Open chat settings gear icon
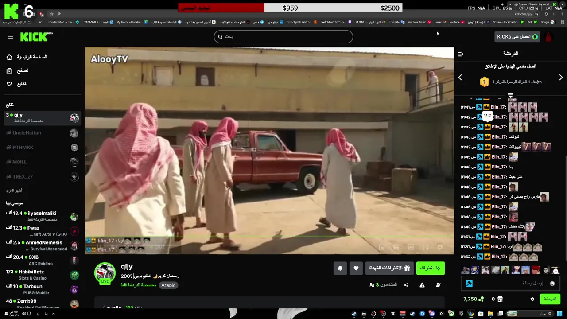567x319 pixels. pyautogui.click(x=532, y=299)
